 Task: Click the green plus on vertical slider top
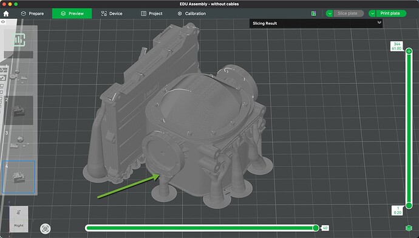(x=409, y=51)
